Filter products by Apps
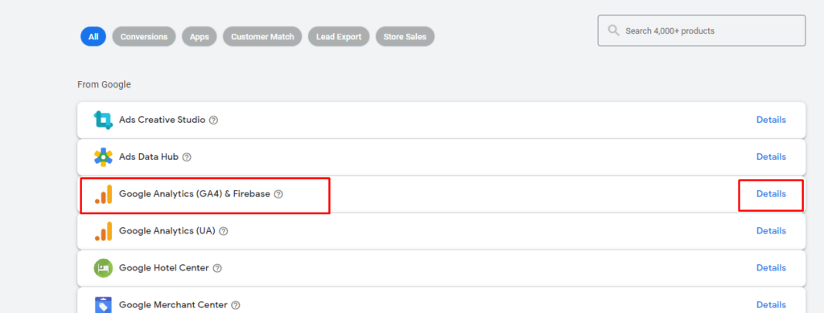Image resolution: width=824 pixels, height=313 pixels. click(x=200, y=37)
